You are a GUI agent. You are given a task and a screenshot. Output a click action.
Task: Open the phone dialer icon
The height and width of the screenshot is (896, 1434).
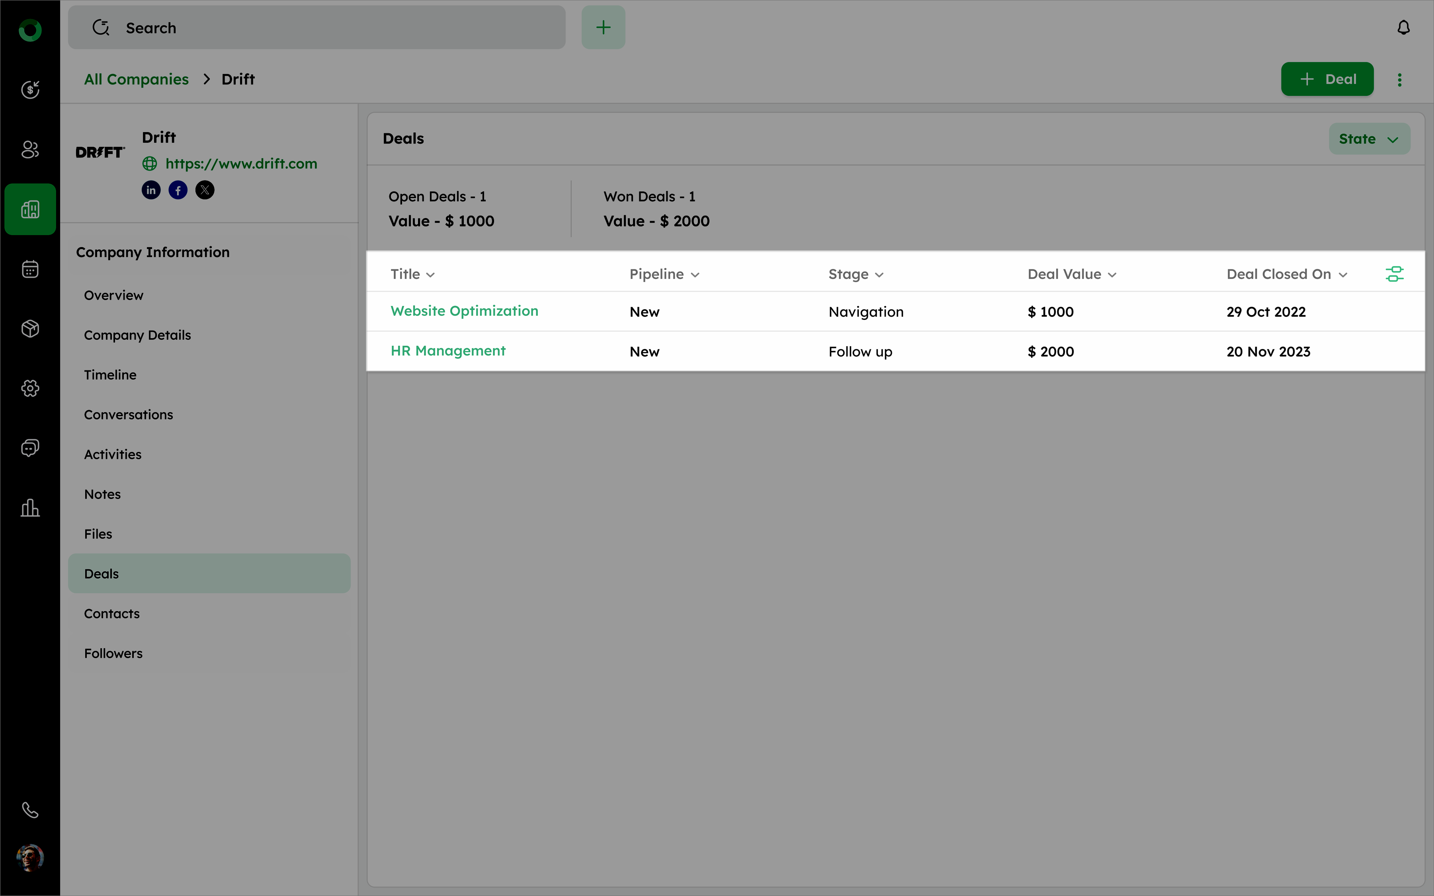coord(30,810)
